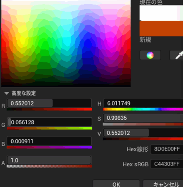The width and height of the screenshot is (183, 187).
Task: Click the brightness gradient bar under V
Action: 143,139
